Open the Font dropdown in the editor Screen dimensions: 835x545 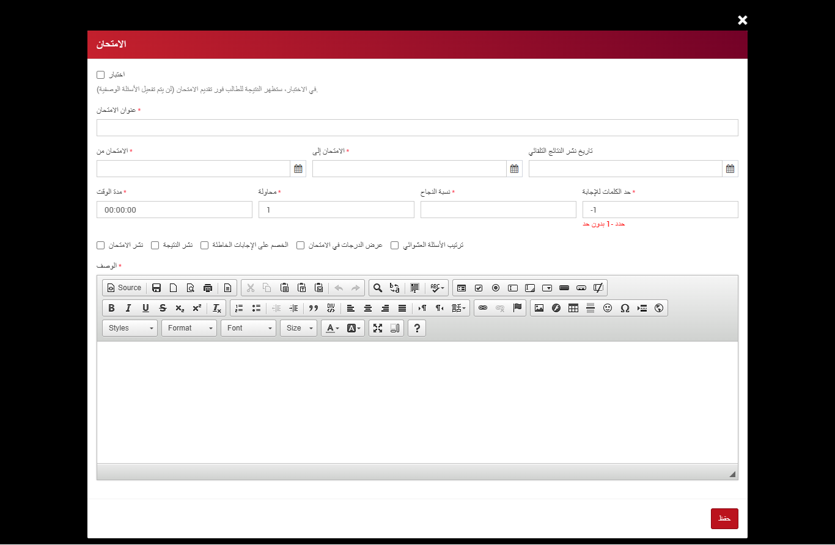248,328
